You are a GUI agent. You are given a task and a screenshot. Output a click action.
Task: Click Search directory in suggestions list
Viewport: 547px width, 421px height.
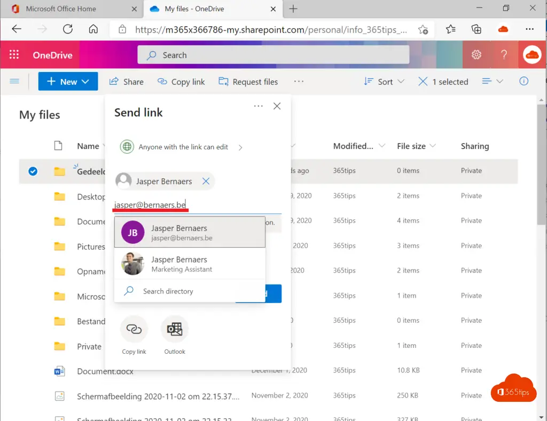168,291
